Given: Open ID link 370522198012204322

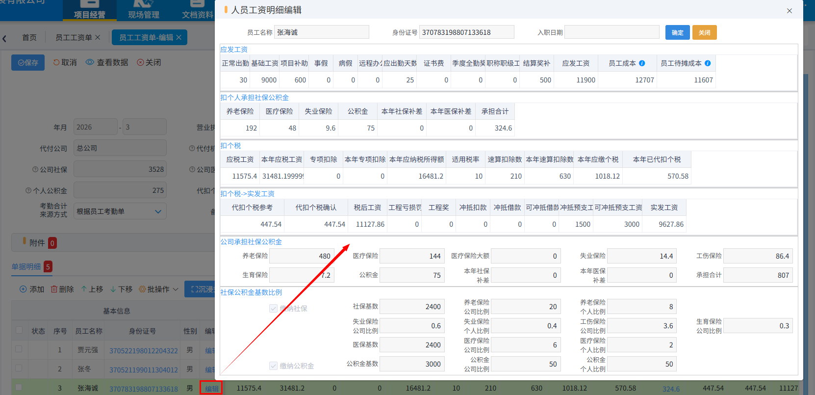Looking at the screenshot, I should [144, 351].
